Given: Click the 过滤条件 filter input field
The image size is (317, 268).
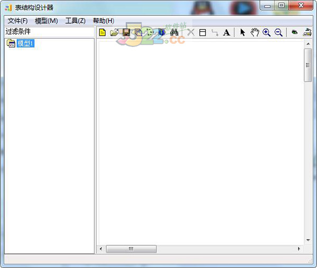Looking at the screenshot, I should 49,32.
